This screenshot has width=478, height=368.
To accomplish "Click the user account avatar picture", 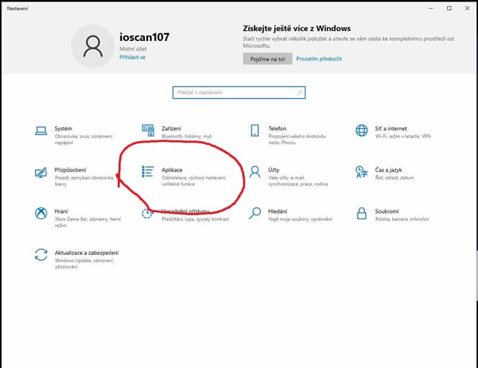I will (x=93, y=46).
